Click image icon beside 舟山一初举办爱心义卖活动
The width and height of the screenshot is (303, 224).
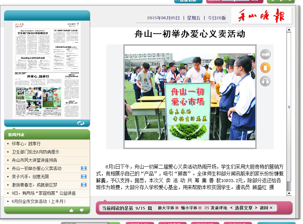point(84,168)
